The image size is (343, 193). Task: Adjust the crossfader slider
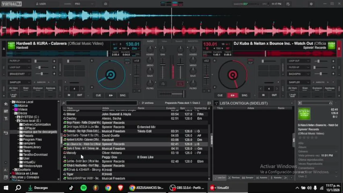pos(171,94)
